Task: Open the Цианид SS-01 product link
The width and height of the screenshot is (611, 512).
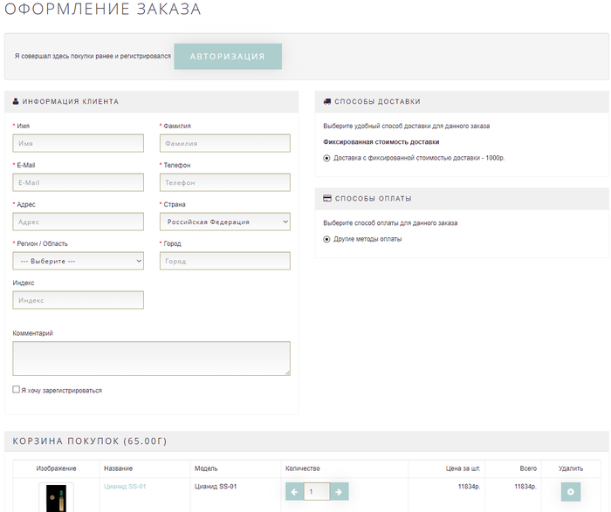Action: pyautogui.click(x=125, y=486)
